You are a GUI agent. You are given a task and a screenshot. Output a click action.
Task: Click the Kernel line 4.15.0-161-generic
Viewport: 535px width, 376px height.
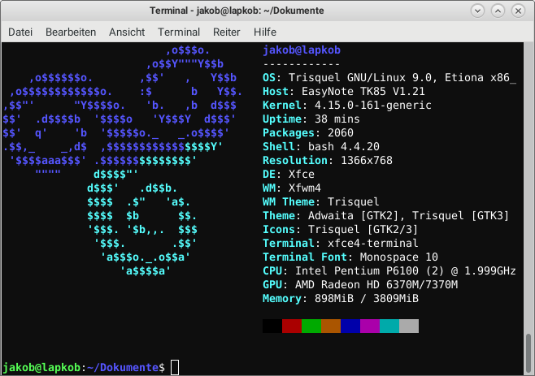click(x=347, y=106)
